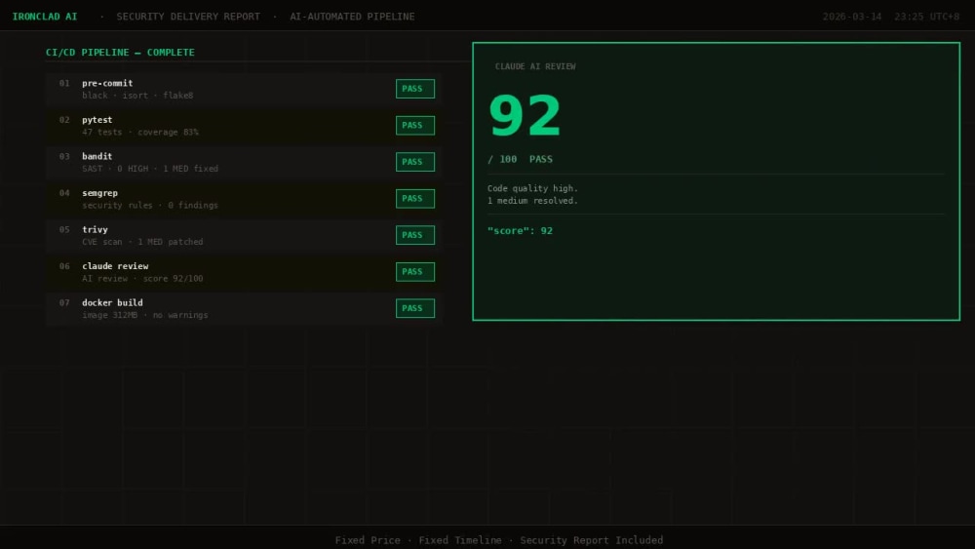Click PASS badge for pytest
975x549 pixels.
tap(414, 126)
